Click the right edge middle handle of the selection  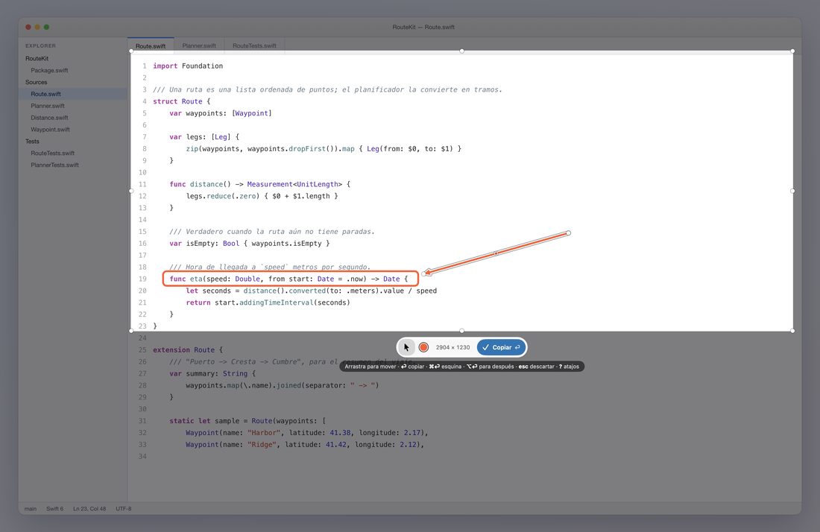click(793, 191)
